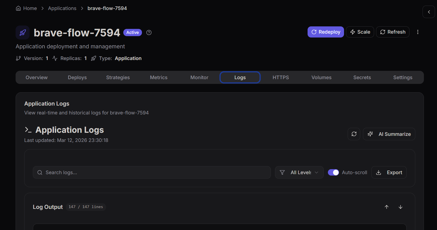This screenshot has height=230, width=437.
Task: Switch to the Metrics tab
Action: tap(159, 77)
